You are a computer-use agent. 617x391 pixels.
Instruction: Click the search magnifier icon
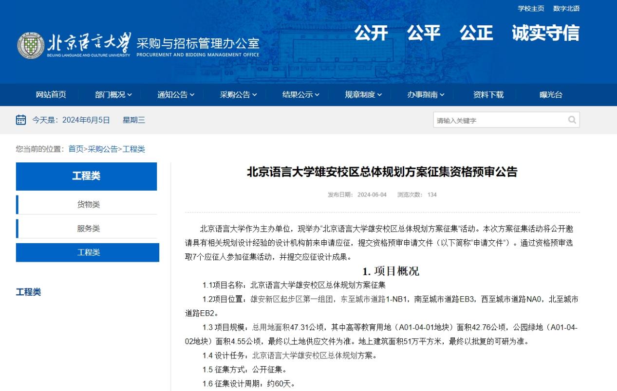click(572, 120)
